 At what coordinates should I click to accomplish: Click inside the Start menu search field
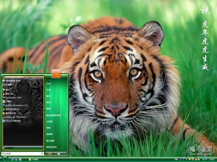coord(23,154)
